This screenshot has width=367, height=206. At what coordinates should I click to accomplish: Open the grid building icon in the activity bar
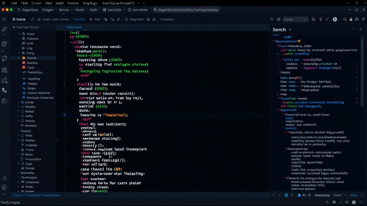[4, 70]
